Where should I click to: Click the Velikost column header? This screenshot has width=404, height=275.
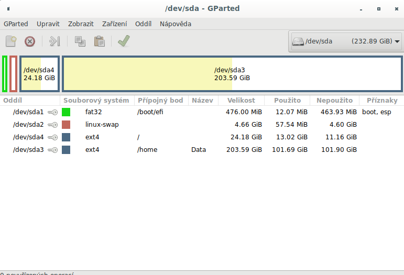241,101
